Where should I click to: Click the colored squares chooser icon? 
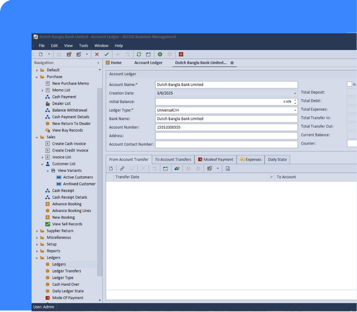tap(177, 168)
